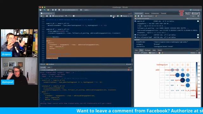Click the @johnjwall name label on video
The image size is (203, 114).
click(x=8, y=82)
